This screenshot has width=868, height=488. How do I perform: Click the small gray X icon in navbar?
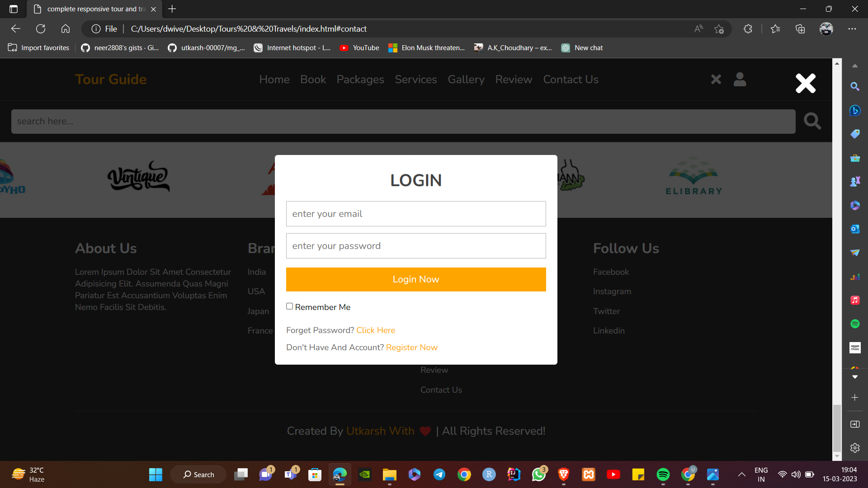[716, 80]
